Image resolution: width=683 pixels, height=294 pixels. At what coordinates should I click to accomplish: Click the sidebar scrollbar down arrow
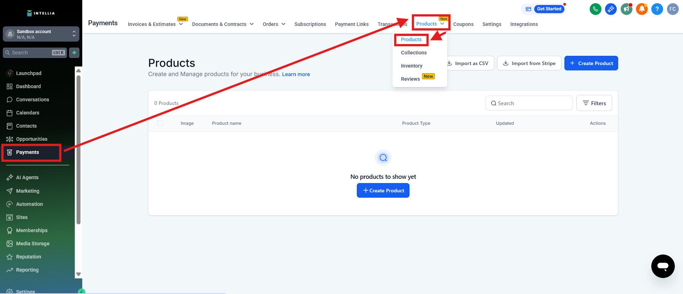pyautogui.click(x=79, y=274)
